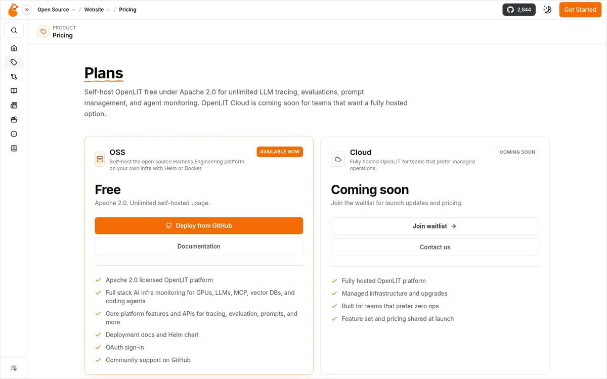This screenshot has height=379, width=607.
Task: Click the Contact us button
Action: pos(435,247)
